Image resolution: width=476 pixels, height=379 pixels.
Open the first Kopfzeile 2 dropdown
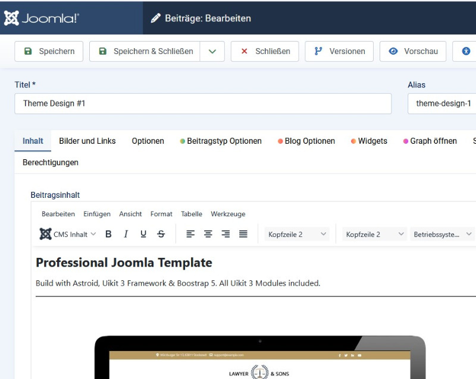pos(297,235)
